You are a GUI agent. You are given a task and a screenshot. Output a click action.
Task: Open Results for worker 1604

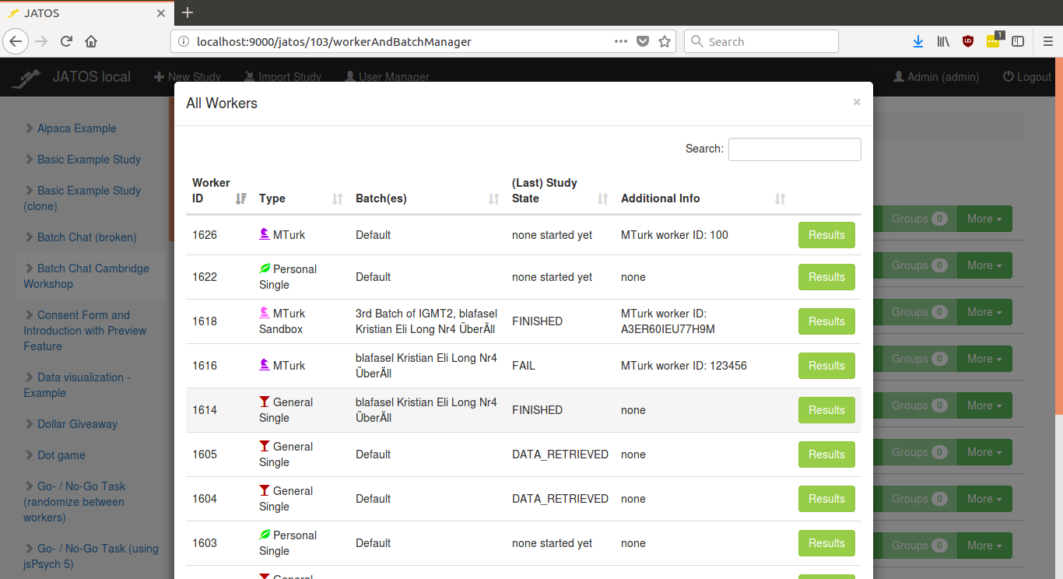[826, 499]
